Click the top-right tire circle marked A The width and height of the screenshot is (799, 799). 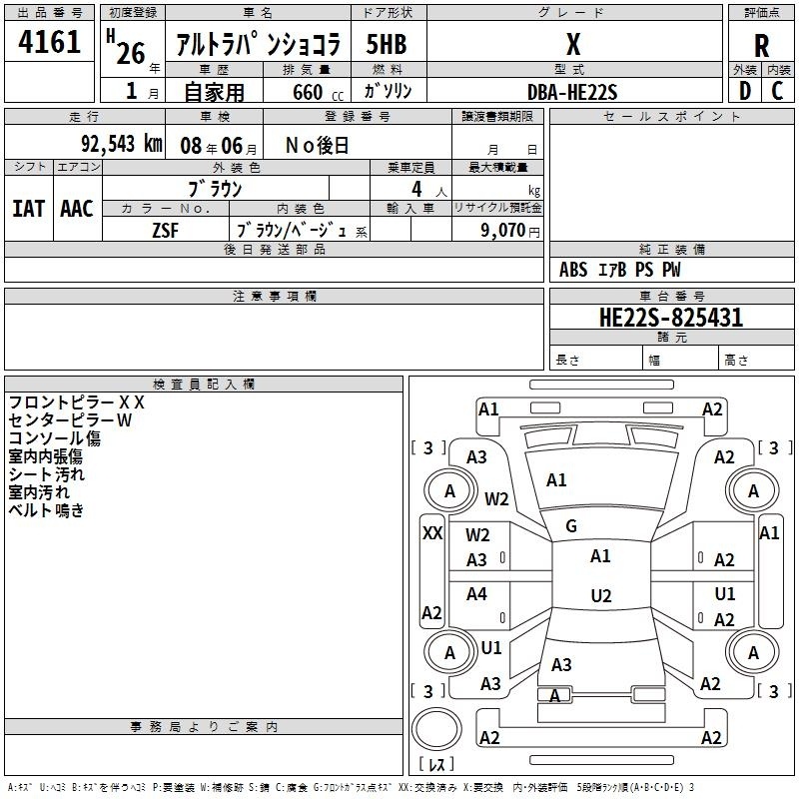(753, 491)
